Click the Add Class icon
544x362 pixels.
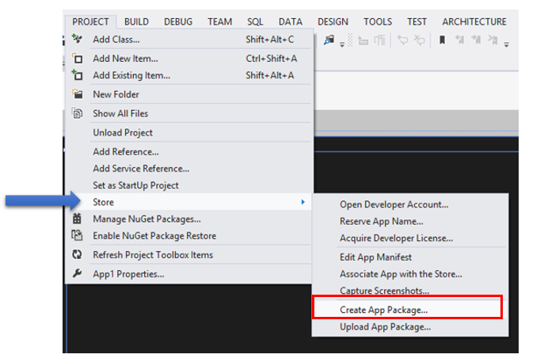click(77, 39)
